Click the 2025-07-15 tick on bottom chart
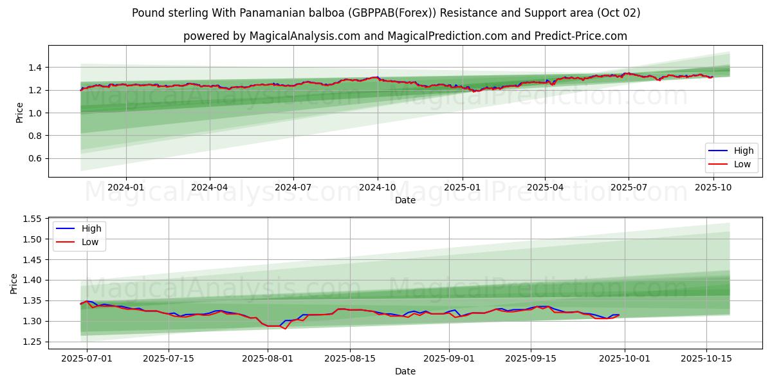This screenshot has width=772, height=386. click(x=169, y=358)
